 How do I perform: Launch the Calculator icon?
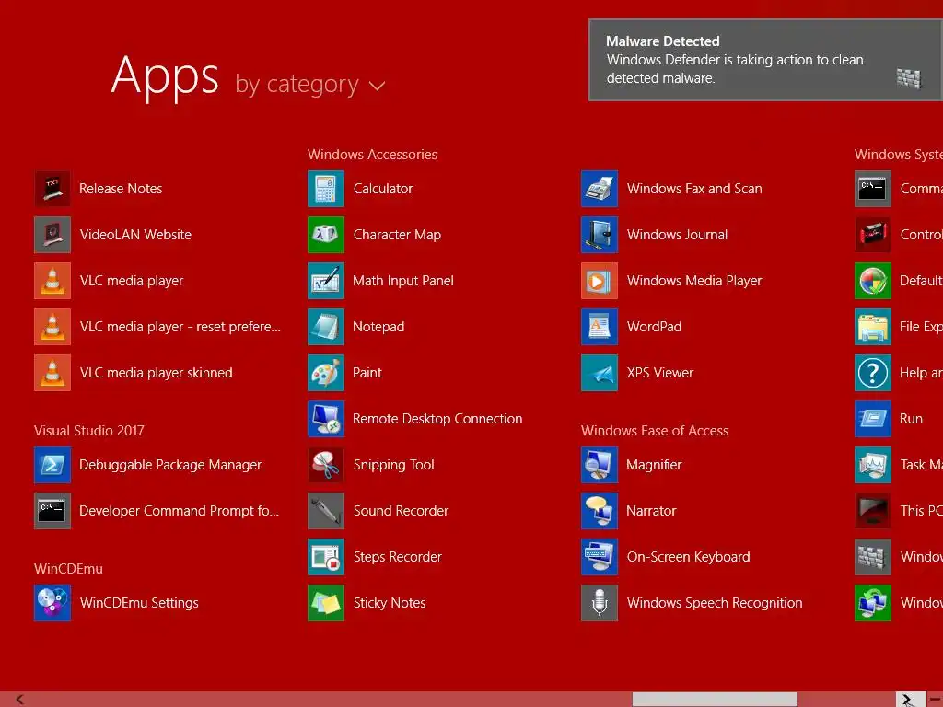pos(326,189)
